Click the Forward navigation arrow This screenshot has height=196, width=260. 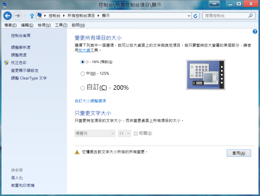17,16
